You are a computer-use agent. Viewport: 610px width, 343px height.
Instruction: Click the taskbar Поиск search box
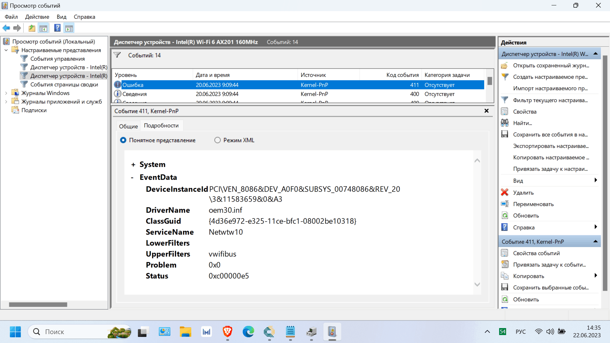(79, 332)
